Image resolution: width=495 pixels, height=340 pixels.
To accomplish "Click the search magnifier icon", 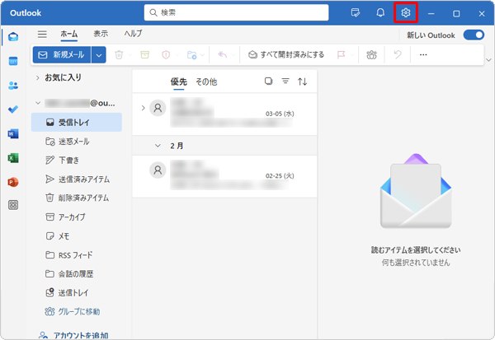I will coord(153,12).
